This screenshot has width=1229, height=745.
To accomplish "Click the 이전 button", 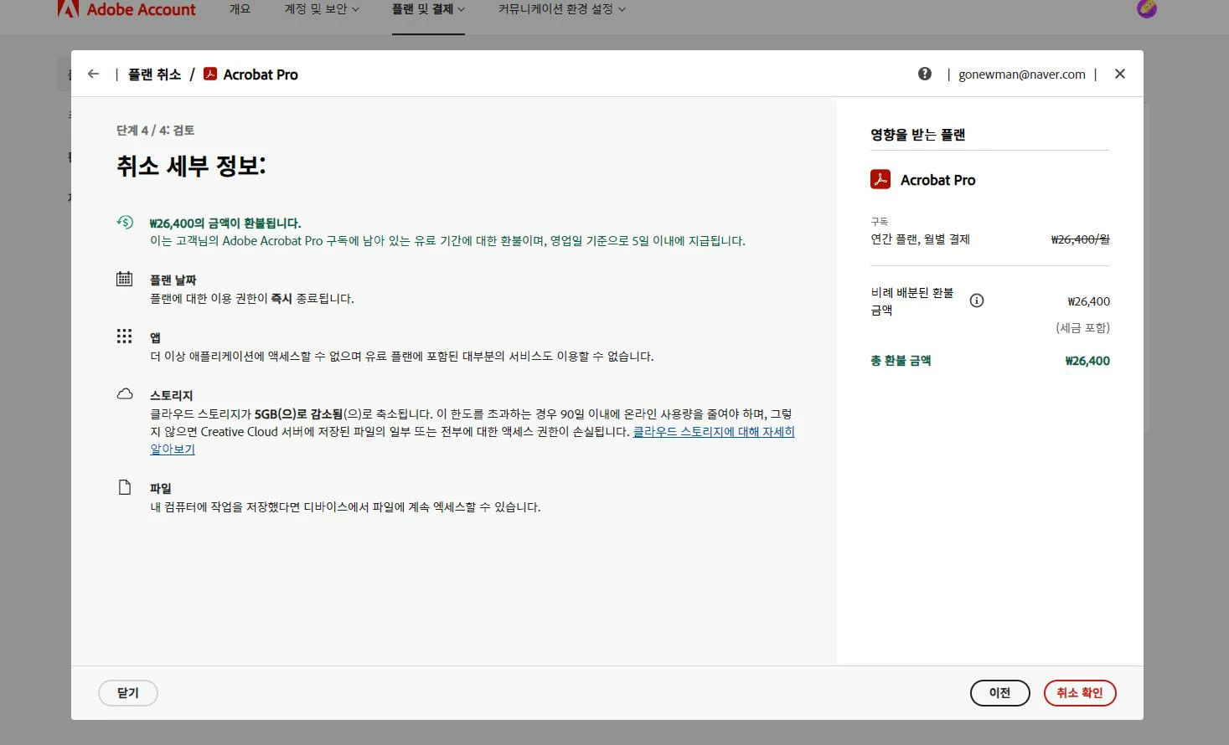I will [x=1000, y=693].
